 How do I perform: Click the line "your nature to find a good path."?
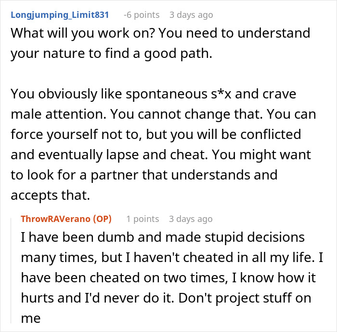(x=112, y=53)
